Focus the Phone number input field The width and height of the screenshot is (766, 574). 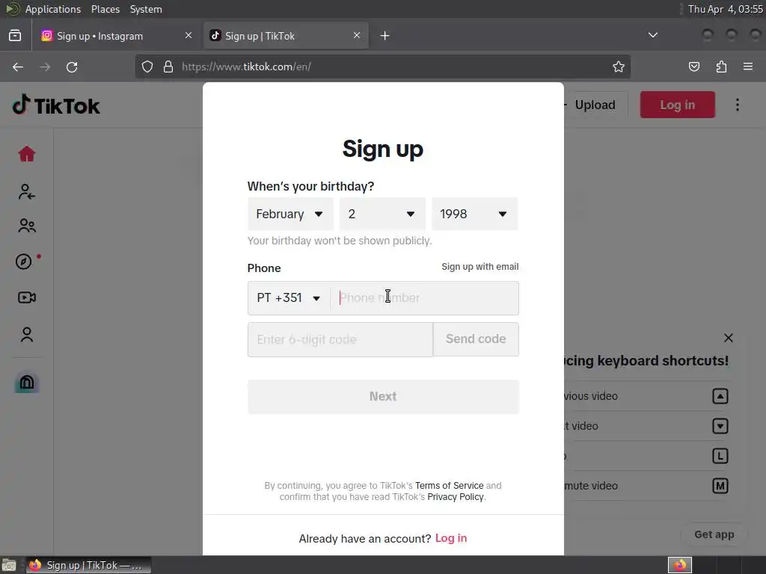425,297
